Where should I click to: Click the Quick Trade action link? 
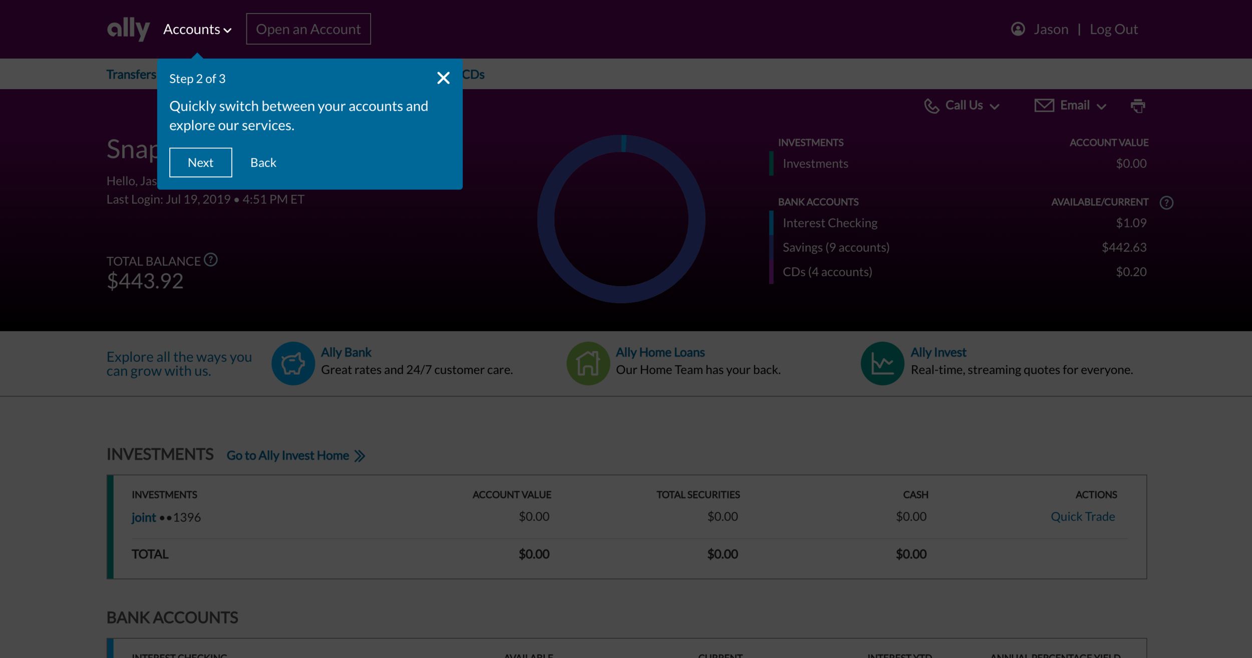[1082, 517]
